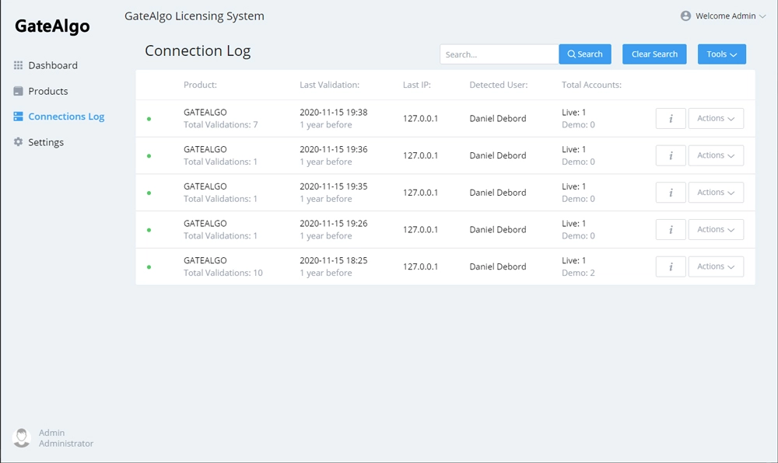Click Daniel Debord in the 19:38 row
Screen dimensions: 778x463
[498, 119]
